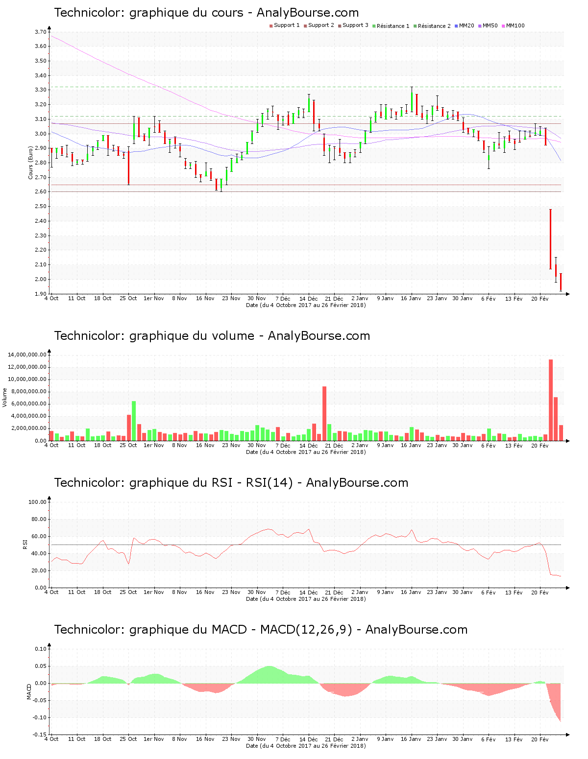Click the Support 2 legend color square
Image resolution: width=588 pixels, height=759 pixels.
(305, 26)
